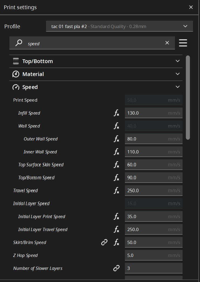Remove the custom formula on Infill Speed
The width and height of the screenshot is (200, 282).
tap(116, 113)
